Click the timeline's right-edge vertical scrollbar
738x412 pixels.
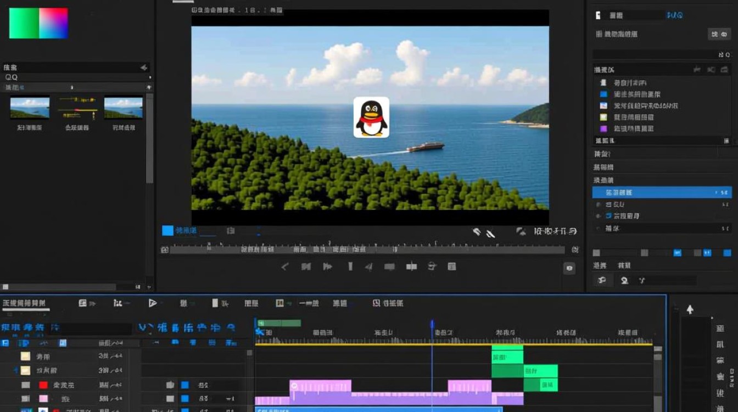(x=658, y=379)
